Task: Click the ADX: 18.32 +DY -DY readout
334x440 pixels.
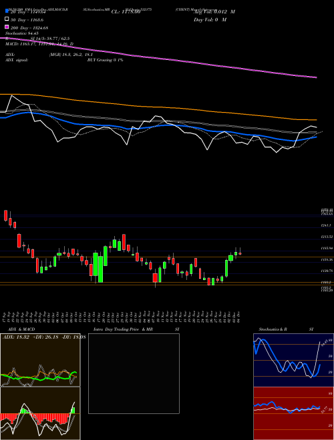Action: (x=44, y=337)
